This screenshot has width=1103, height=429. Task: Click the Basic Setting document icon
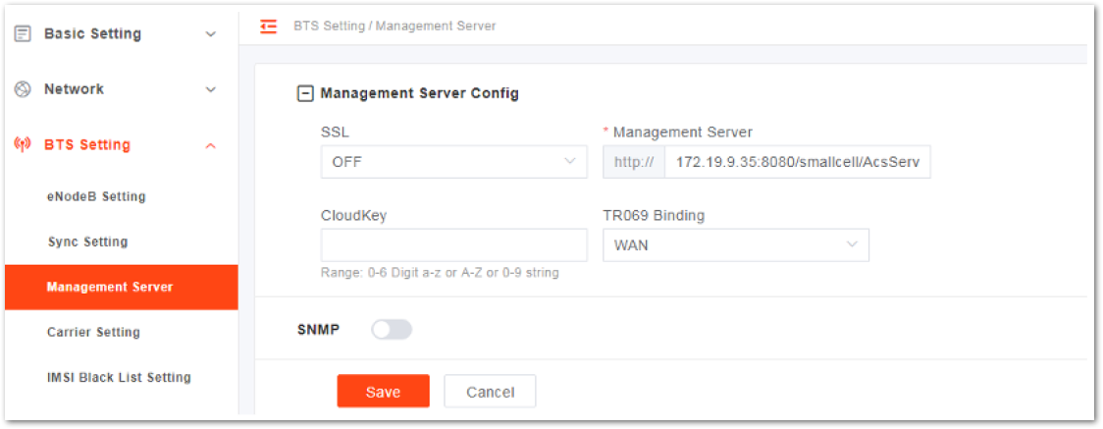click(24, 33)
